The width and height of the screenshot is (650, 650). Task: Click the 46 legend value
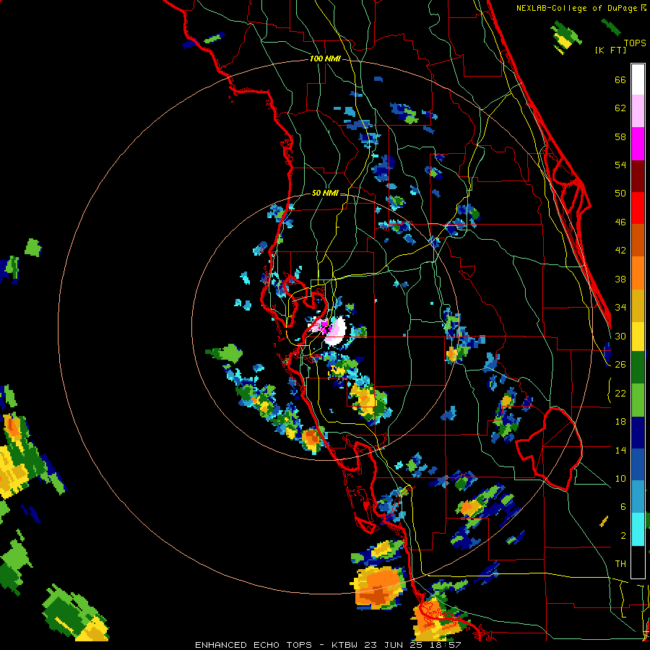pyautogui.click(x=620, y=222)
